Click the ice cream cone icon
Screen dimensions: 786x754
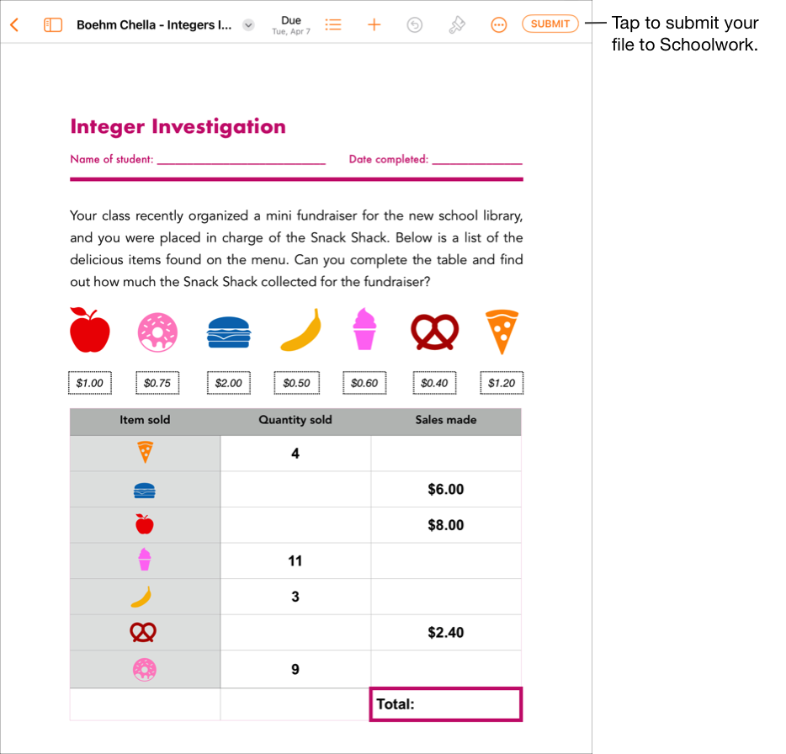[364, 330]
